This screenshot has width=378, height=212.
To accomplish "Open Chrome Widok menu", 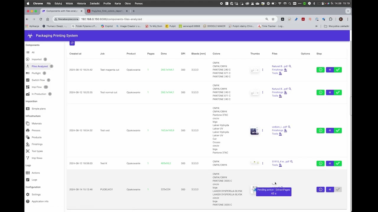I will tap(69, 4).
